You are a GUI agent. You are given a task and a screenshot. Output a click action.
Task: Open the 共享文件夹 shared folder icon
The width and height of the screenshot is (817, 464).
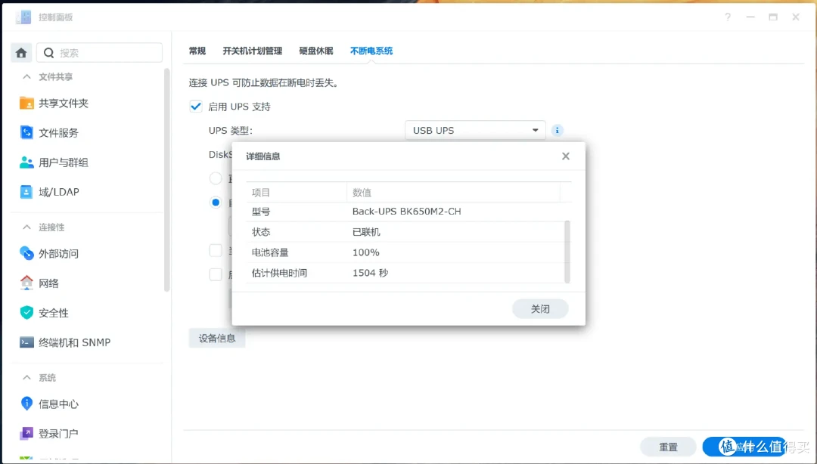(x=26, y=103)
